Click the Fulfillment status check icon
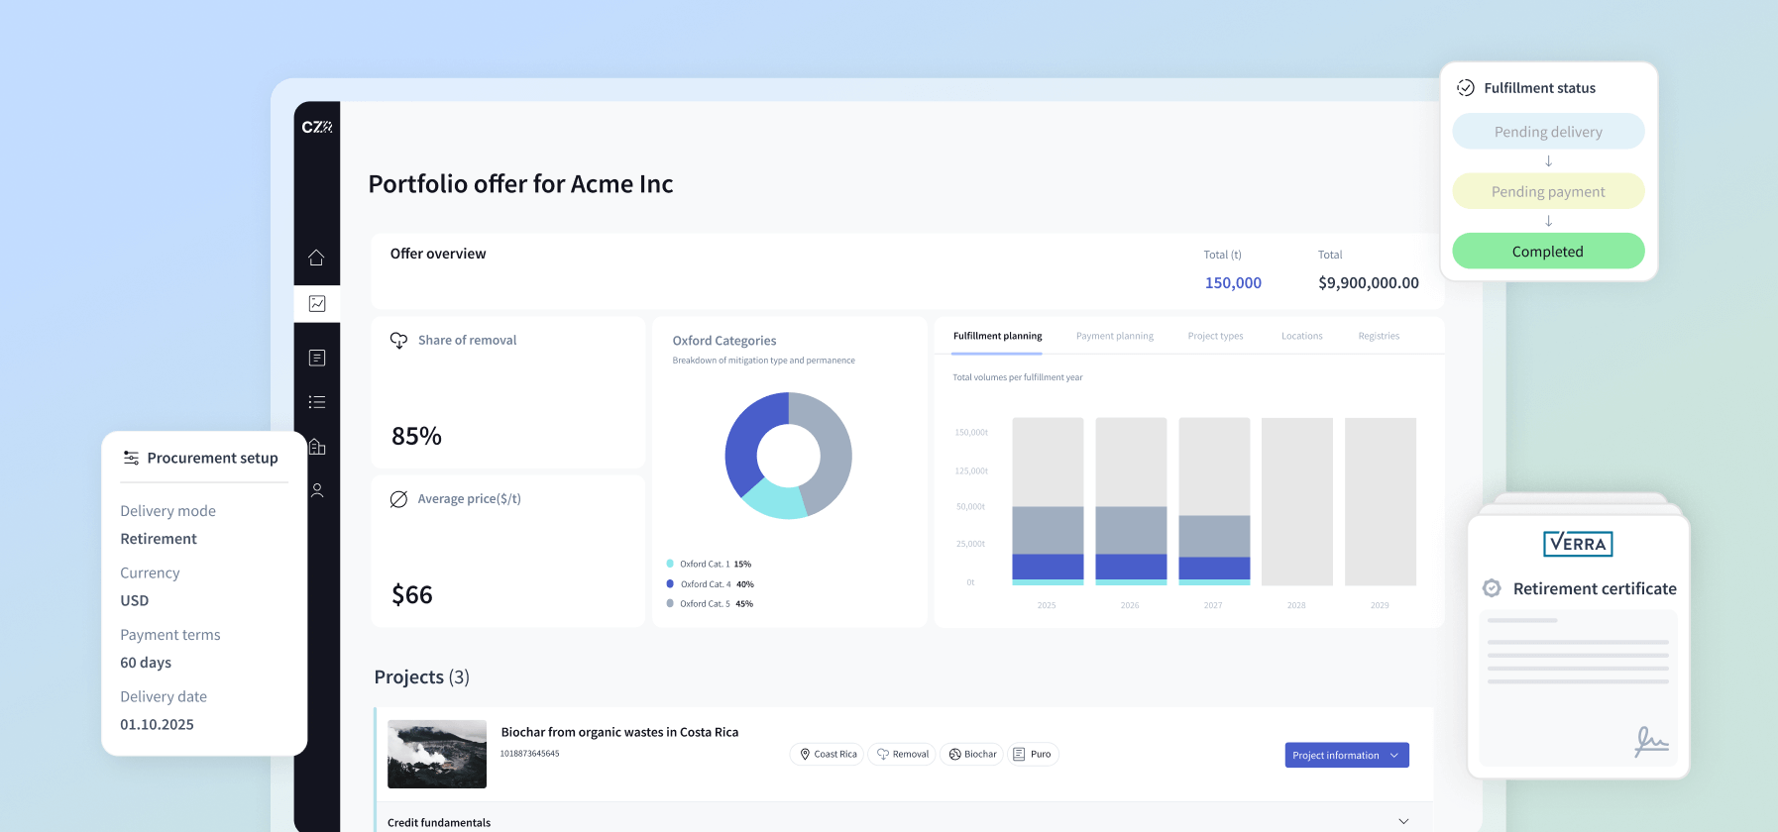 tap(1466, 88)
